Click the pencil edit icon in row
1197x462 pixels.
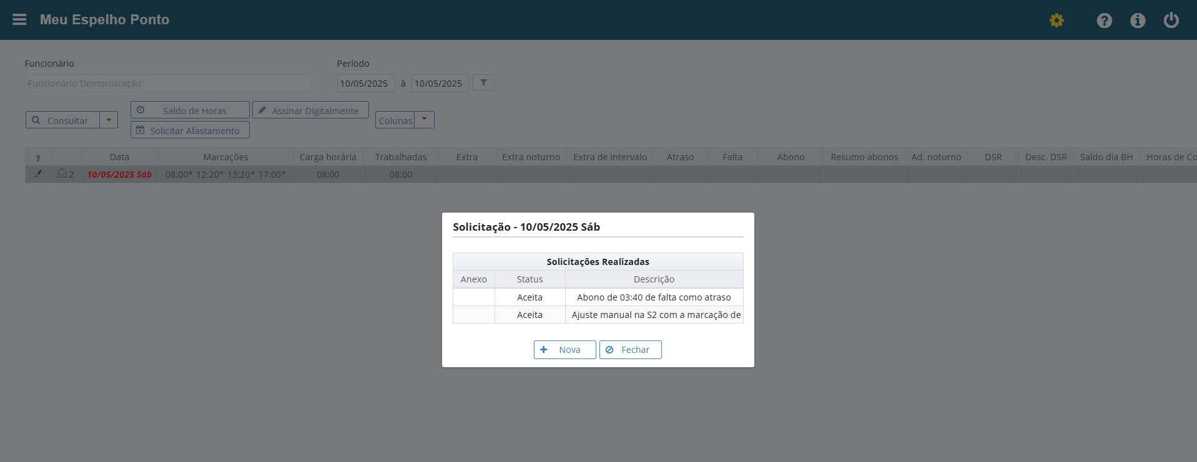(38, 174)
